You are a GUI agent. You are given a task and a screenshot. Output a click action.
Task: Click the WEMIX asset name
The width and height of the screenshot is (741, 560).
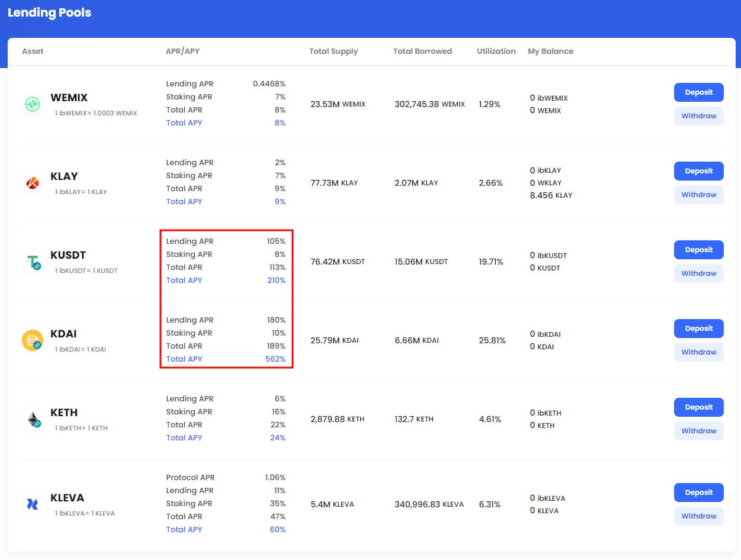(x=69, y=98)
